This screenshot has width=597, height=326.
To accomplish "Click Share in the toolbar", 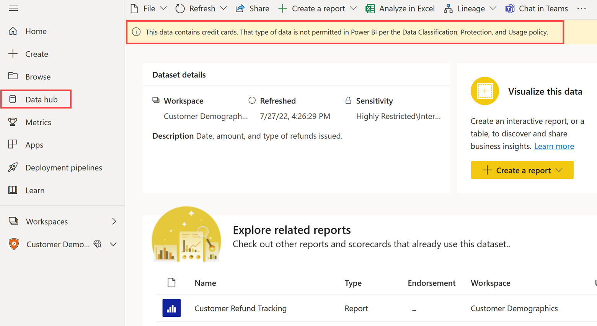I will click(253, 8).
